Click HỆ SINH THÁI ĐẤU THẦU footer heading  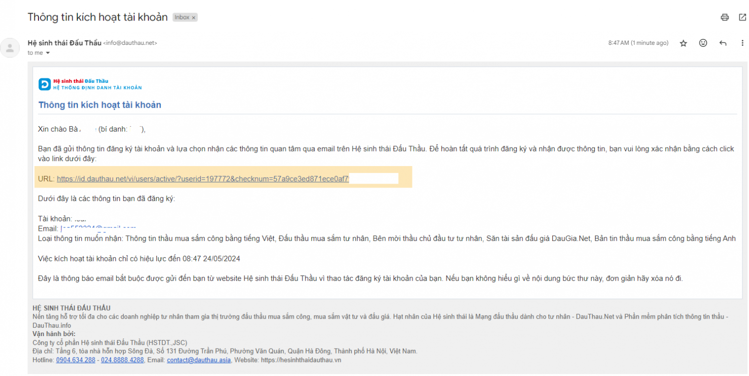click(71, 308)
